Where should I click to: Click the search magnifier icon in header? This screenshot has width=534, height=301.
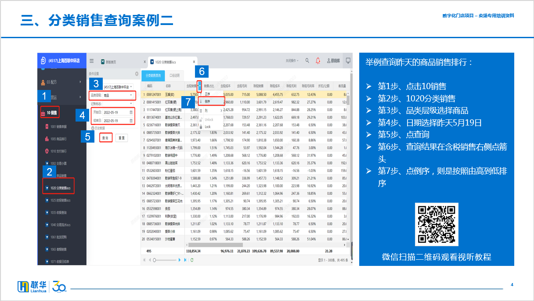(307, 61)
